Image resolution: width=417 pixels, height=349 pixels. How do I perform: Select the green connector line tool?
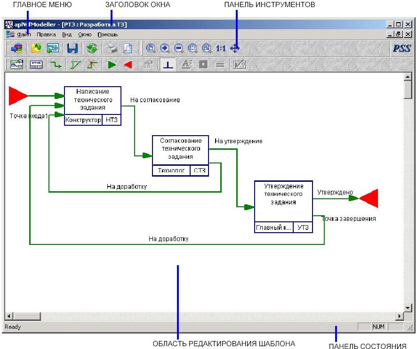click(x=56, y=65)
